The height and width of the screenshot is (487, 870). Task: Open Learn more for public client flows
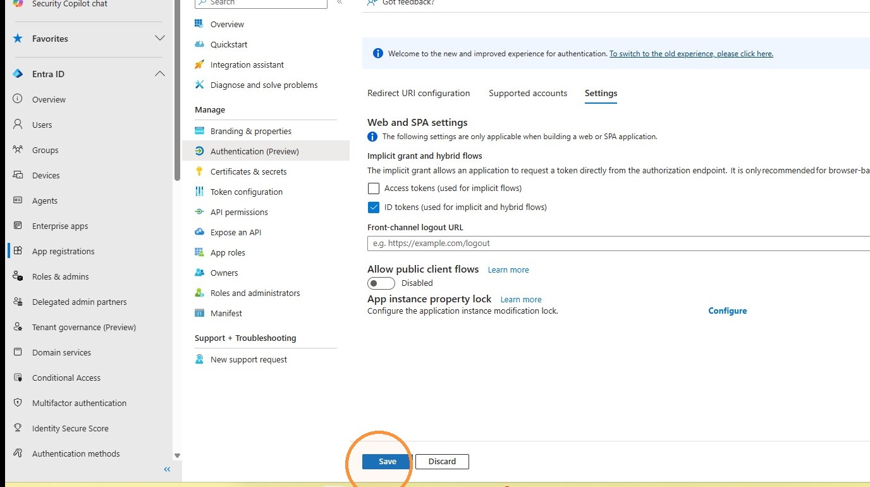(508, 269)
